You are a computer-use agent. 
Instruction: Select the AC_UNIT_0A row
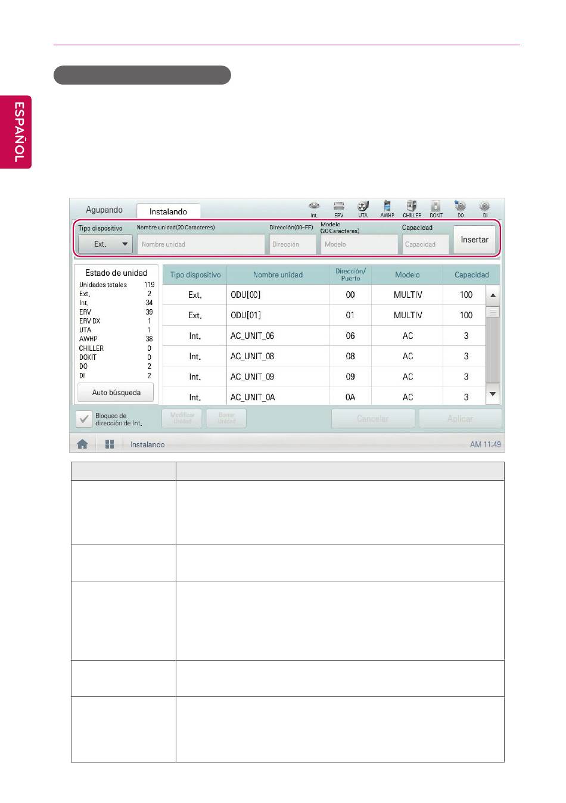tap(324, 396)
